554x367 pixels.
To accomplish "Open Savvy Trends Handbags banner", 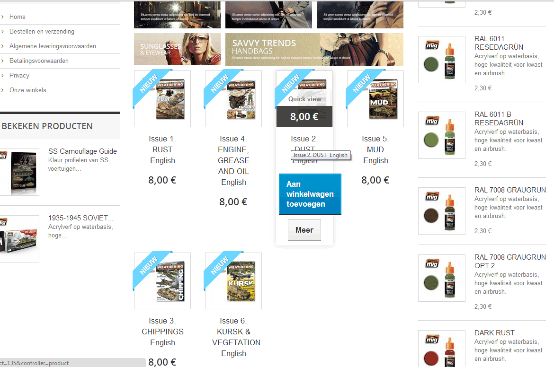I will [x=314, y=49].
